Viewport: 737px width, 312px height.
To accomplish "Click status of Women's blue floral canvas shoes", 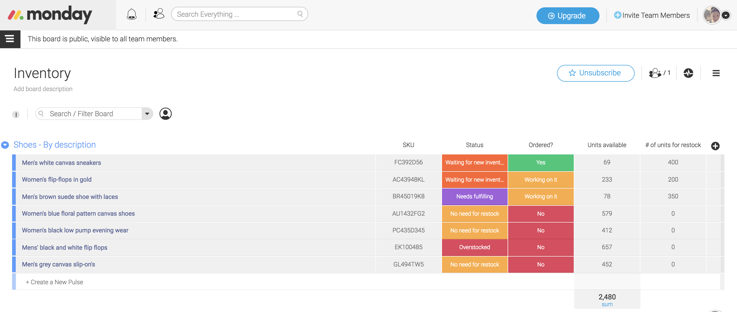I will [x=474, y=214].
